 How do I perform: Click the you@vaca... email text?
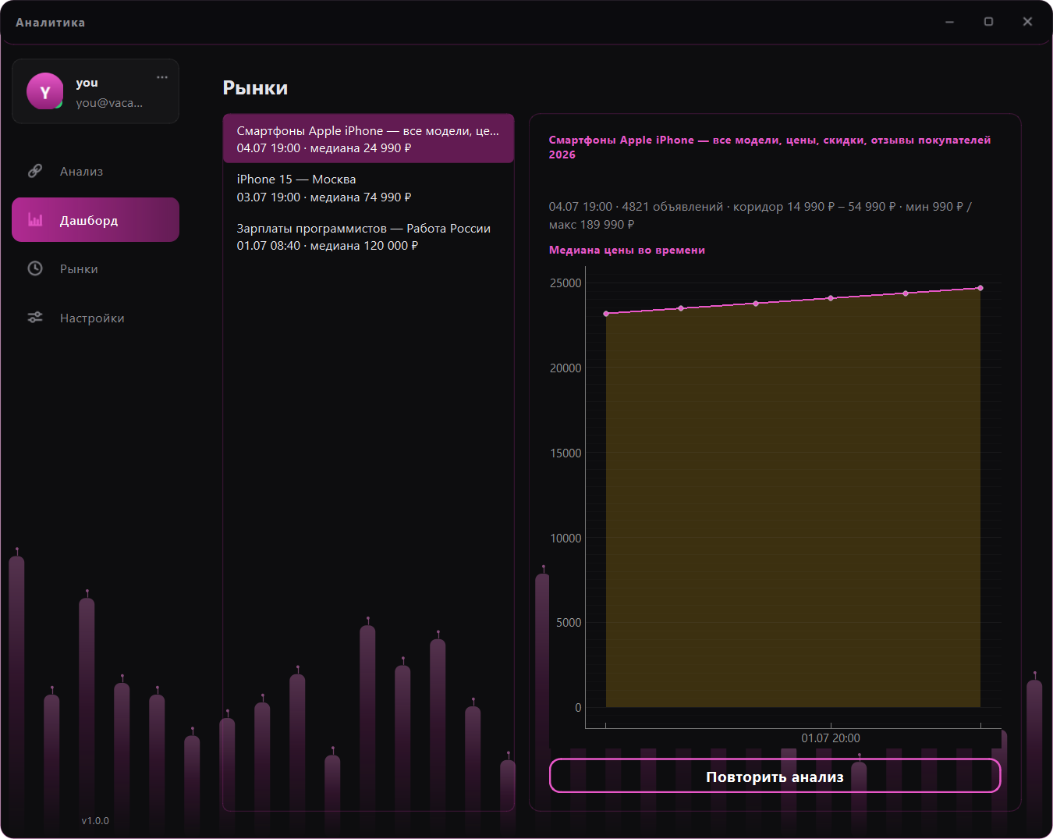[x=109, y=103]
